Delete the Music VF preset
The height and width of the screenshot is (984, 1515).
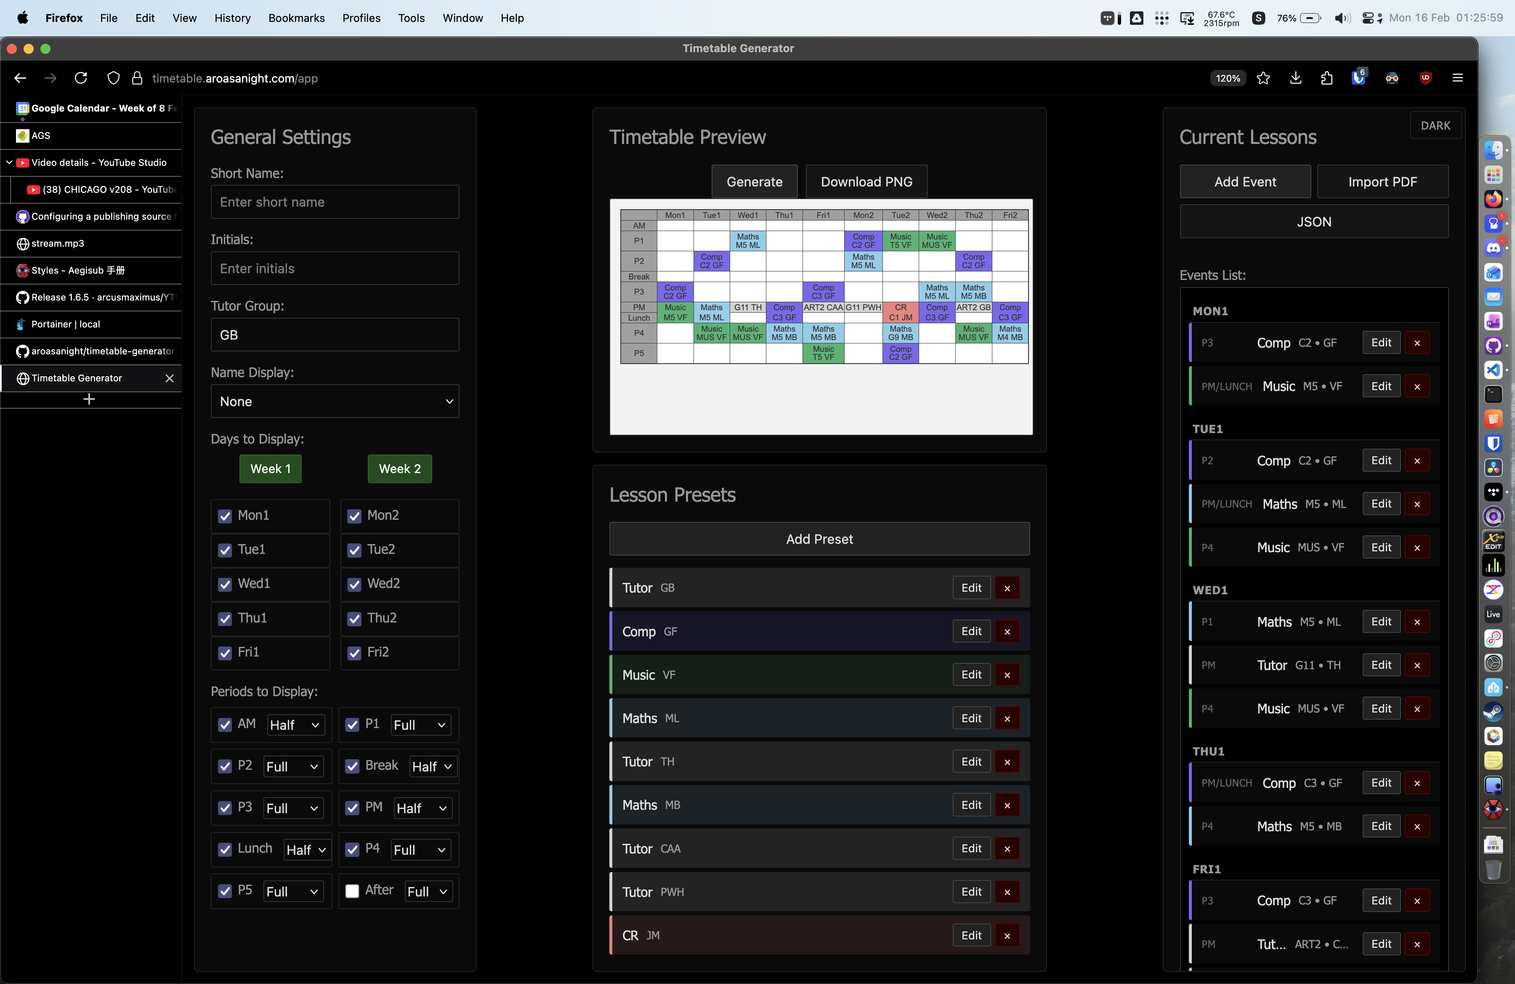coord(1007,675)
